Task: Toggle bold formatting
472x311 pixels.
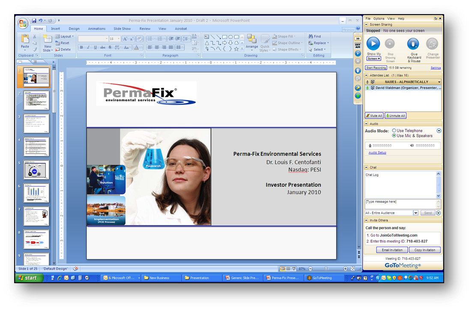Action: coord(81,47)
